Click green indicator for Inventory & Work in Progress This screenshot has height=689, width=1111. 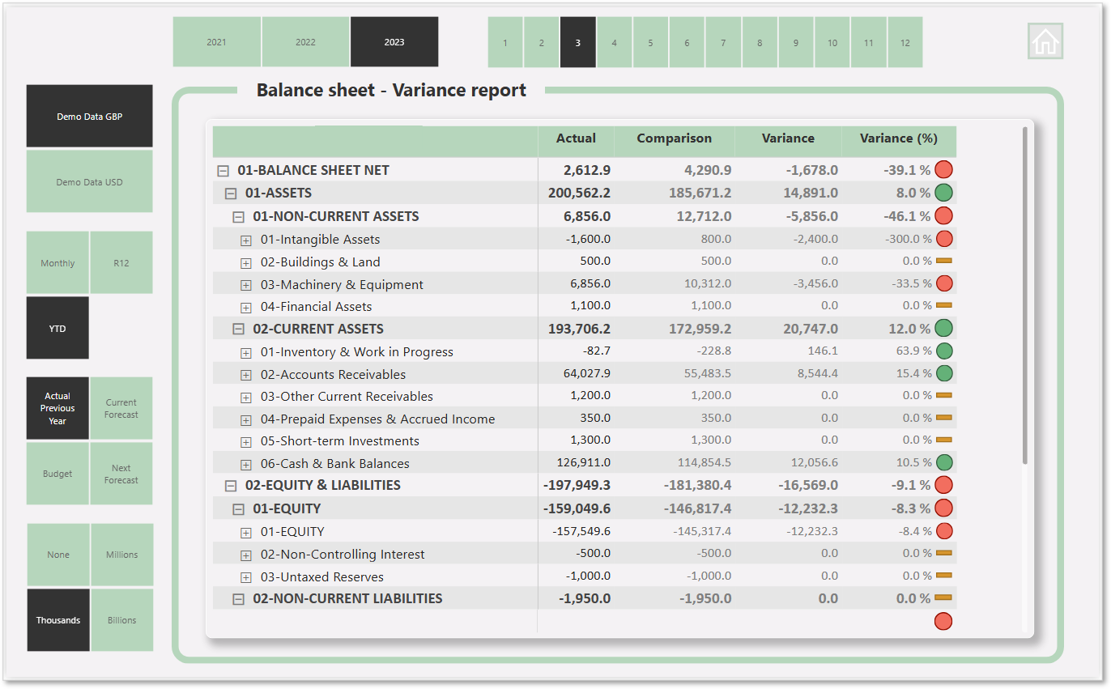[943, 351]
